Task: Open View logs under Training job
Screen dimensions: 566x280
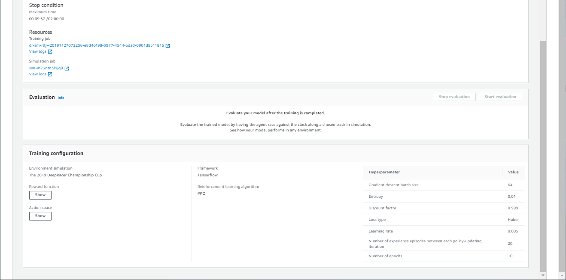Action: tap(38, 52)
